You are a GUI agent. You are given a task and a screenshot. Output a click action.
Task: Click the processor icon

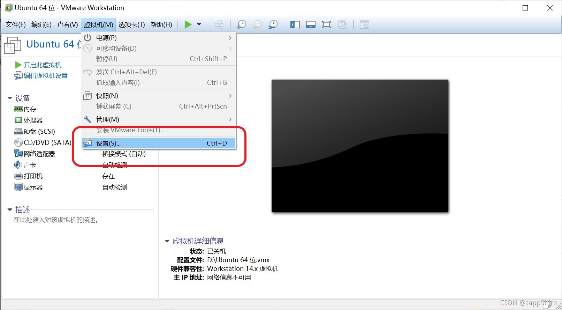18,120
